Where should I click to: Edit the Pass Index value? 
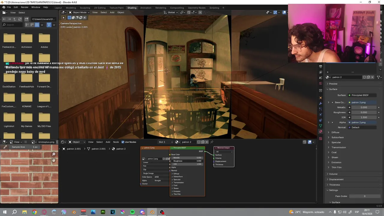[x=364, y=196]
